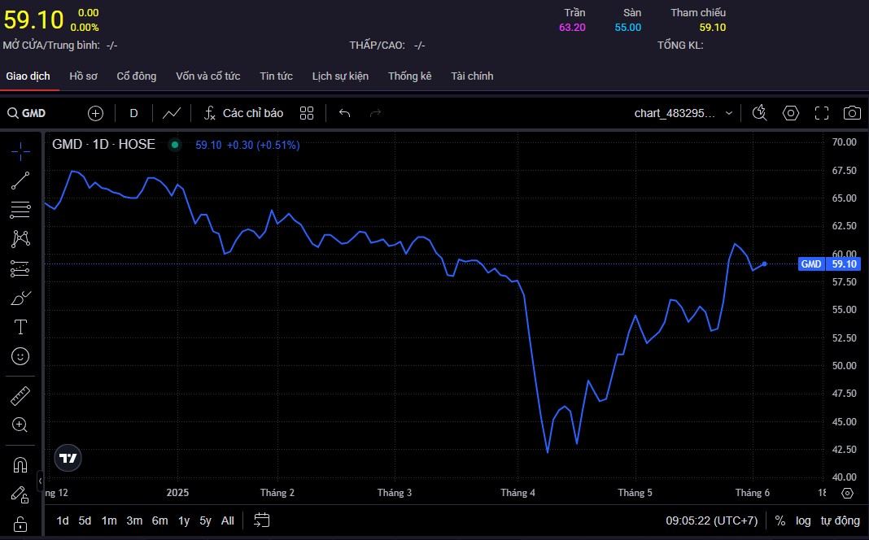Set chart range to 1y
This screenshot has width=869, height=540.
pyautogui.click(x=184, y=520)
